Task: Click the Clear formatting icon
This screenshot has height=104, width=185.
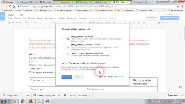Action: pos(139,23)
